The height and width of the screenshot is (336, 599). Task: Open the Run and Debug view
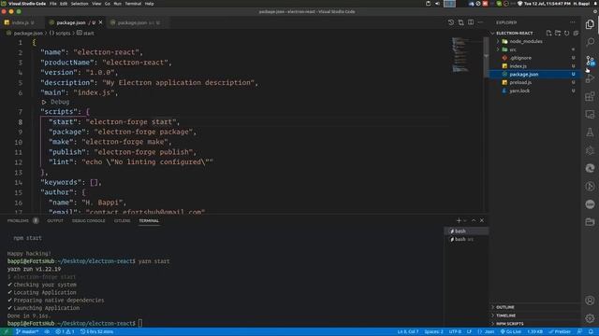(590, 78)
